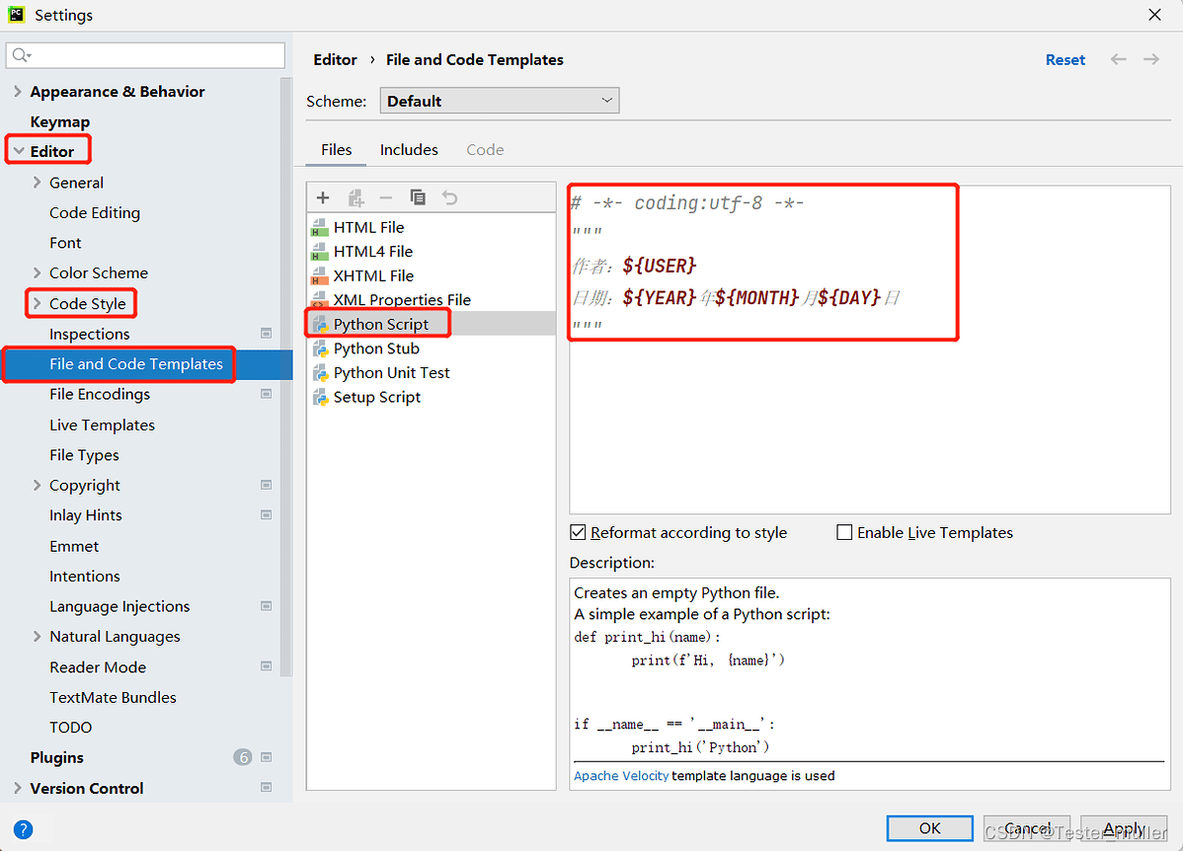This screenshot has width=1183, height=851.
Task: Revert template to original icon
Action: click(449, 197)
